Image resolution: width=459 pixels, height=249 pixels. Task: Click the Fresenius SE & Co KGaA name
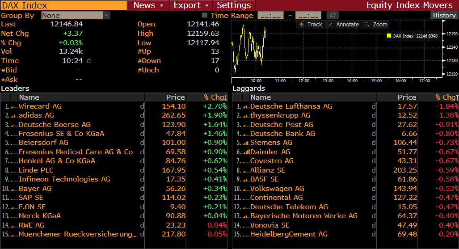(x=62, y=134)
